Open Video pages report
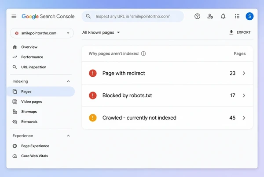 tap(32, 102)
